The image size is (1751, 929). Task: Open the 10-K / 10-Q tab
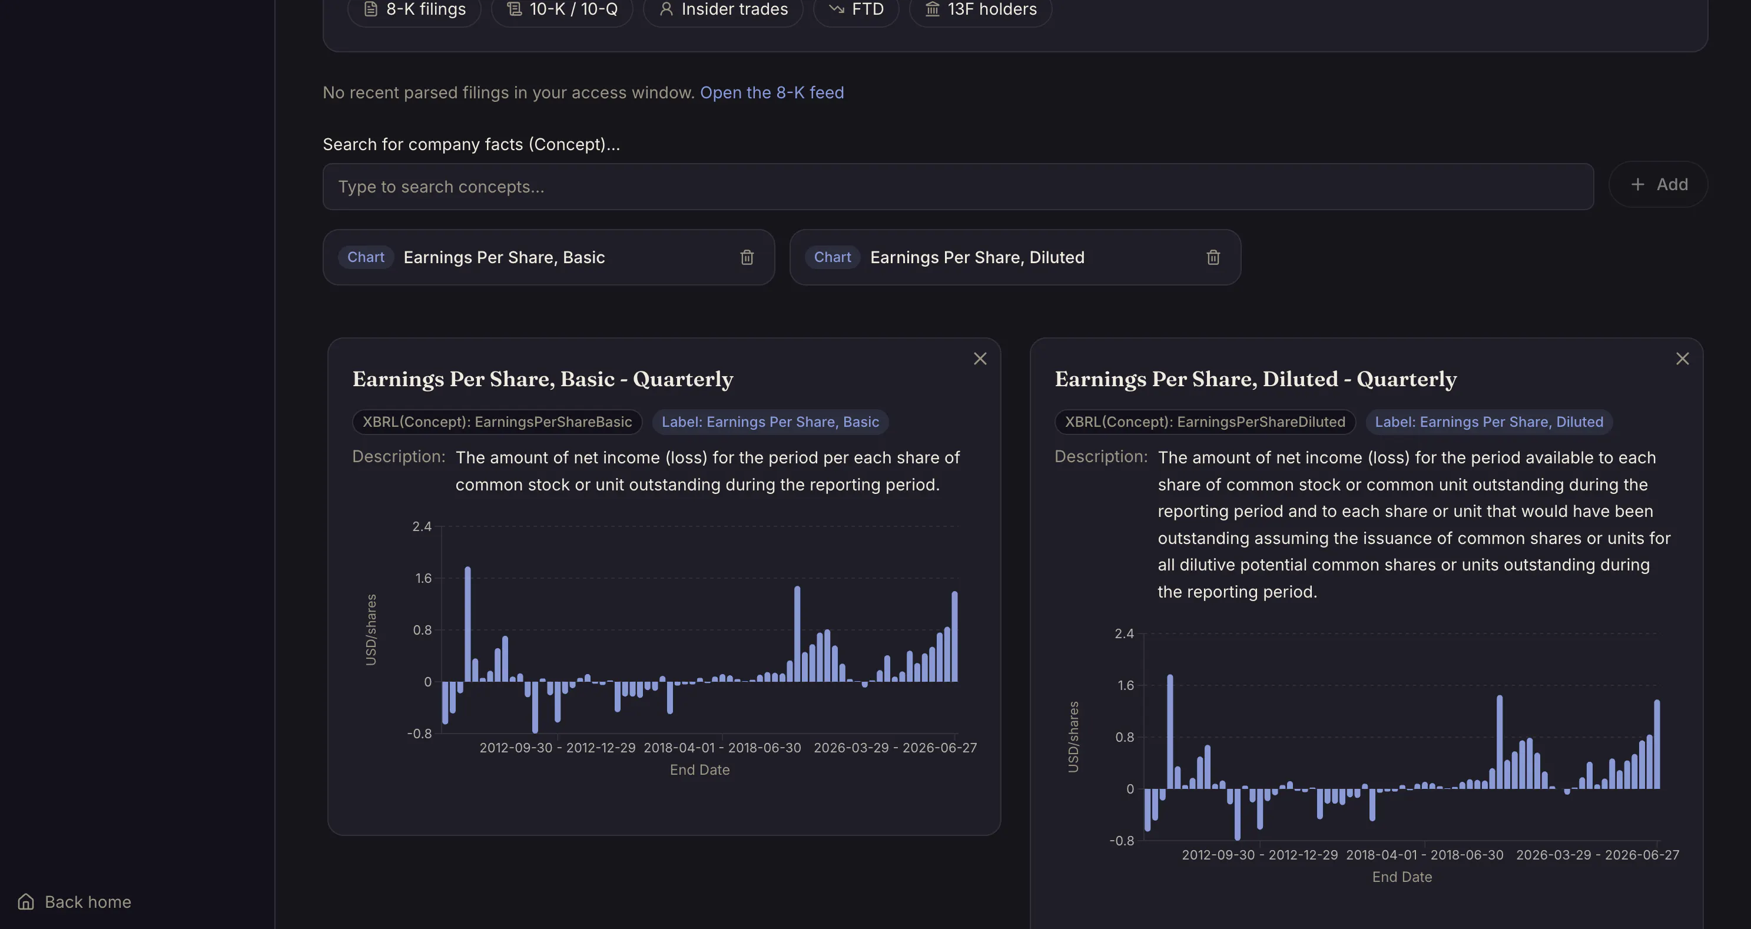pyautogui.click(x=562, y=9)
